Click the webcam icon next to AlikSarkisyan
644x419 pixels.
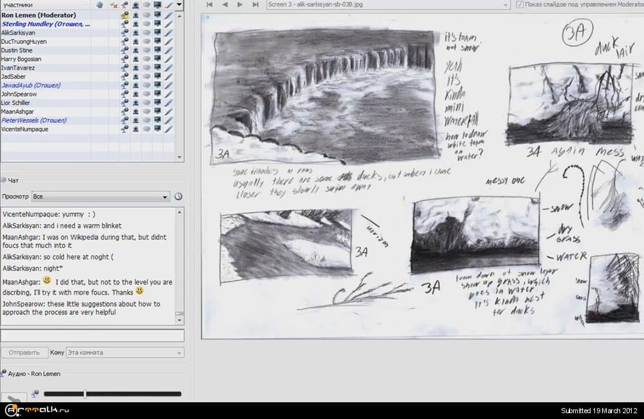[135, 33]
